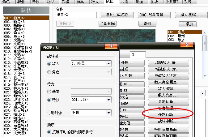Click 战斗中断 command

click(168, 122)
